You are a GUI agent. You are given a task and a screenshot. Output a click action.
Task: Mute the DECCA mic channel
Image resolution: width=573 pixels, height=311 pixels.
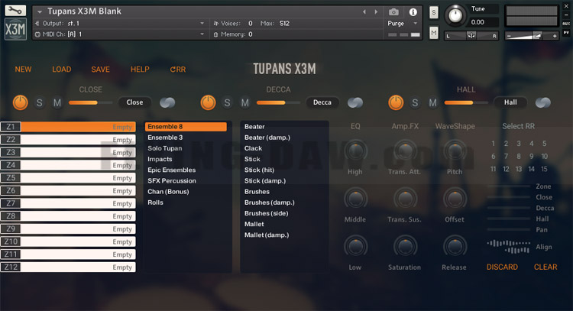pyautogui.click(x=245, y=102)
